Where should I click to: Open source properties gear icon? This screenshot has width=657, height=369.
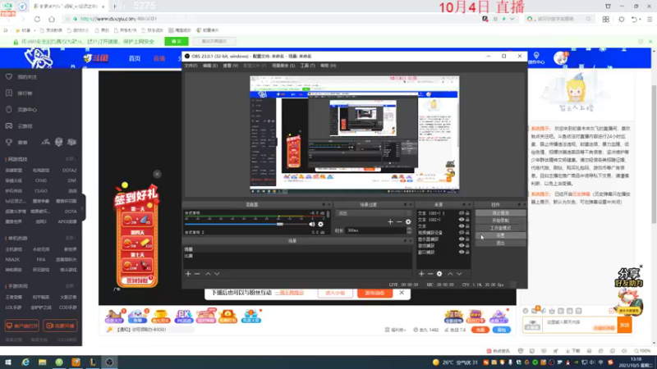(x=439, y=274)
